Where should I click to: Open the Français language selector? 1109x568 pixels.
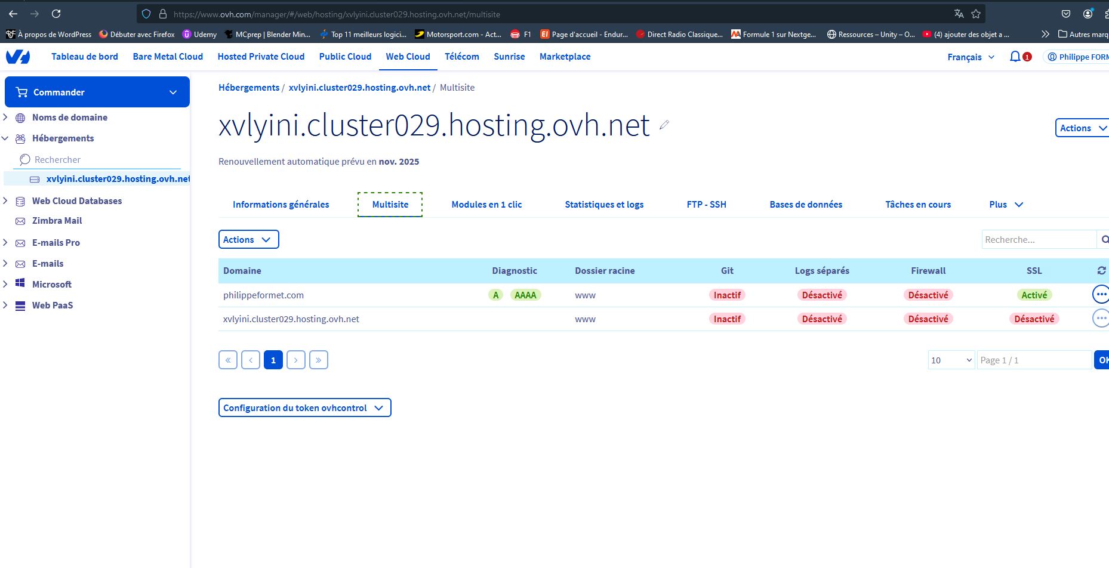(x=971, y=57)
